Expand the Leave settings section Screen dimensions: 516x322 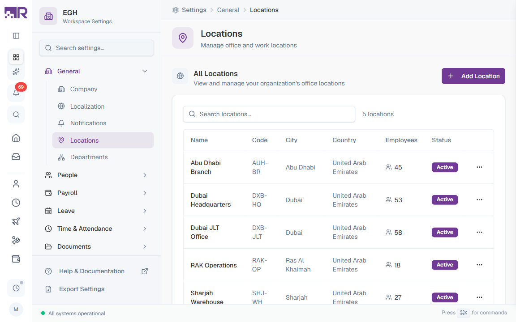click(96, 211)
